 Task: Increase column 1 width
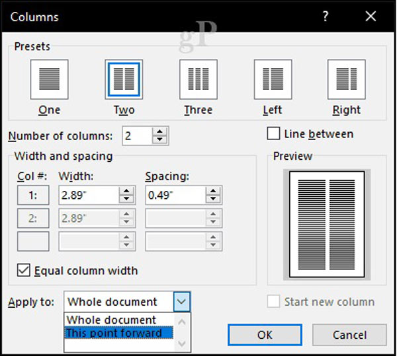coord(126,191)
